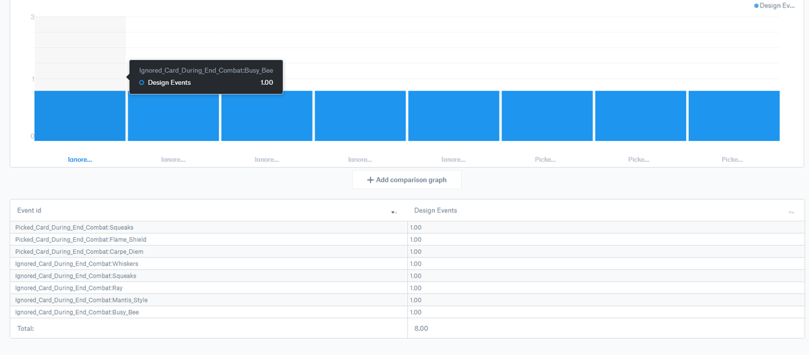The image size is (809, 355).
Task: Select Ignored_Card_During_End_Combat:Ray row
Action: 407,288
